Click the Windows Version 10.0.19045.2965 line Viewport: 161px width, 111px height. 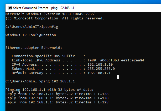(x=51, y=14)
